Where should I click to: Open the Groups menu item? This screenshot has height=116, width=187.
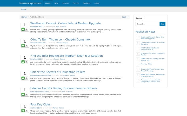(76, 3)
